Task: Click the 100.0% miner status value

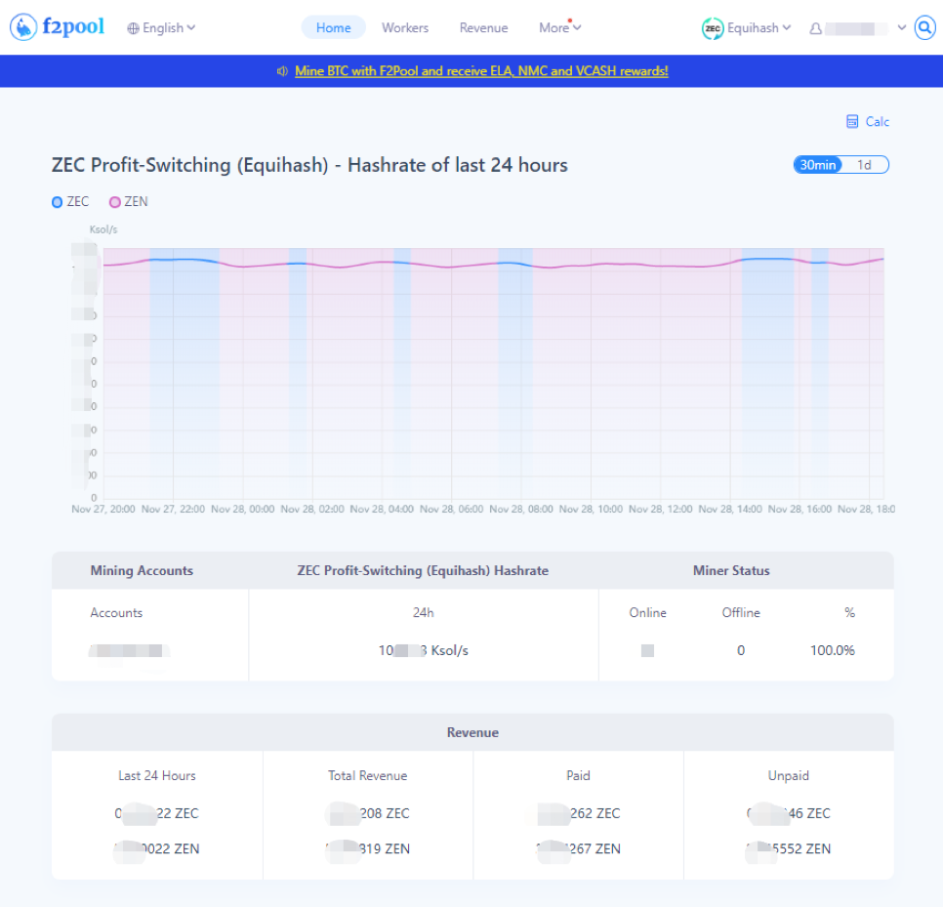Action: [833, 650]
